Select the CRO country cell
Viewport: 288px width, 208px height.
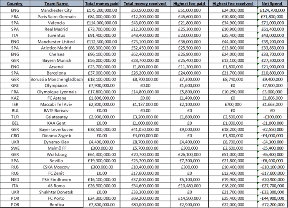15,135
